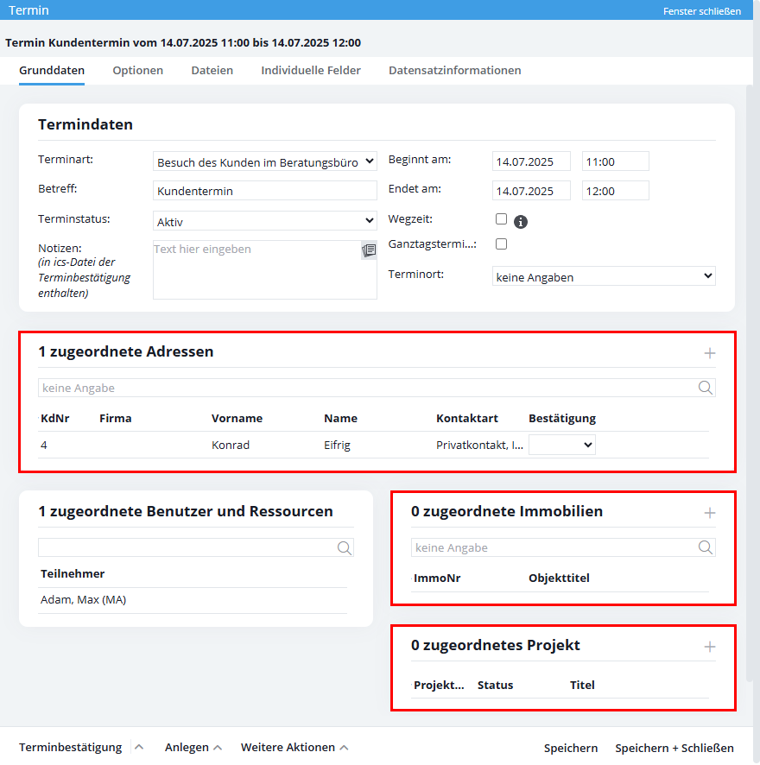The height and width of the screenshot is (765, 760).
Task: Click Fenster schließen link
Action: pyautogui.click(x=701, y=11)
